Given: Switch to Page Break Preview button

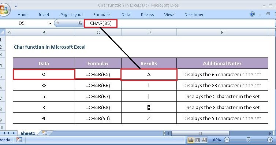Looking at the screenshot, I should 204,140.
